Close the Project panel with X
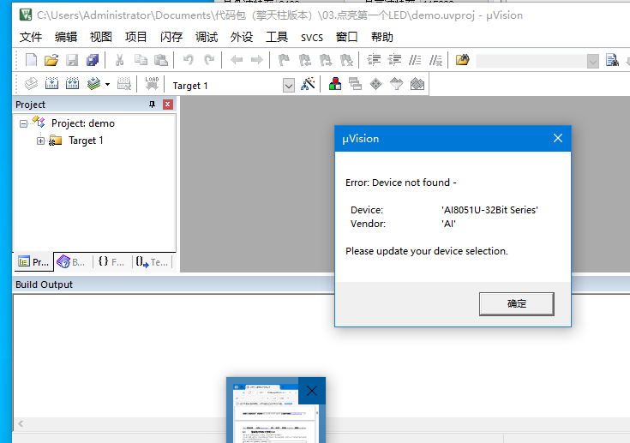 coord(167,105)
